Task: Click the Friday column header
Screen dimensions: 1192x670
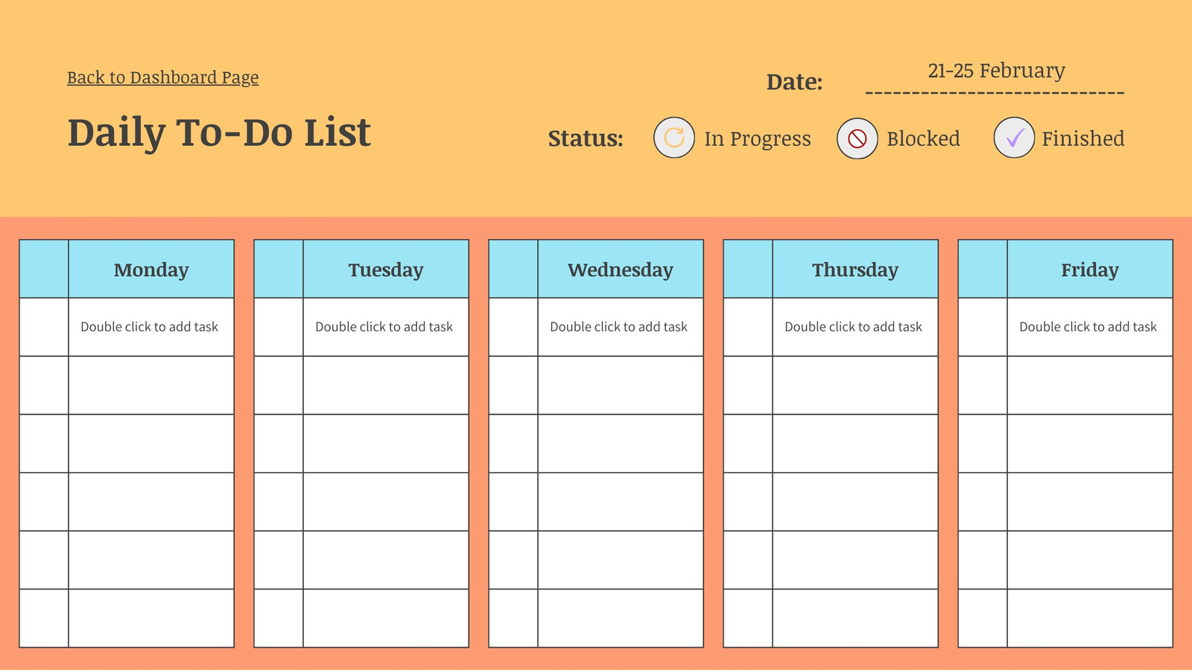Action: pos(1090,269)
